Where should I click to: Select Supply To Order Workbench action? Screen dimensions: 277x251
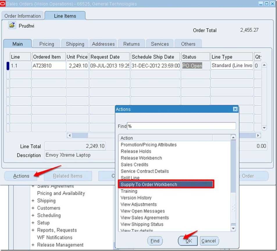coord(166,184)
